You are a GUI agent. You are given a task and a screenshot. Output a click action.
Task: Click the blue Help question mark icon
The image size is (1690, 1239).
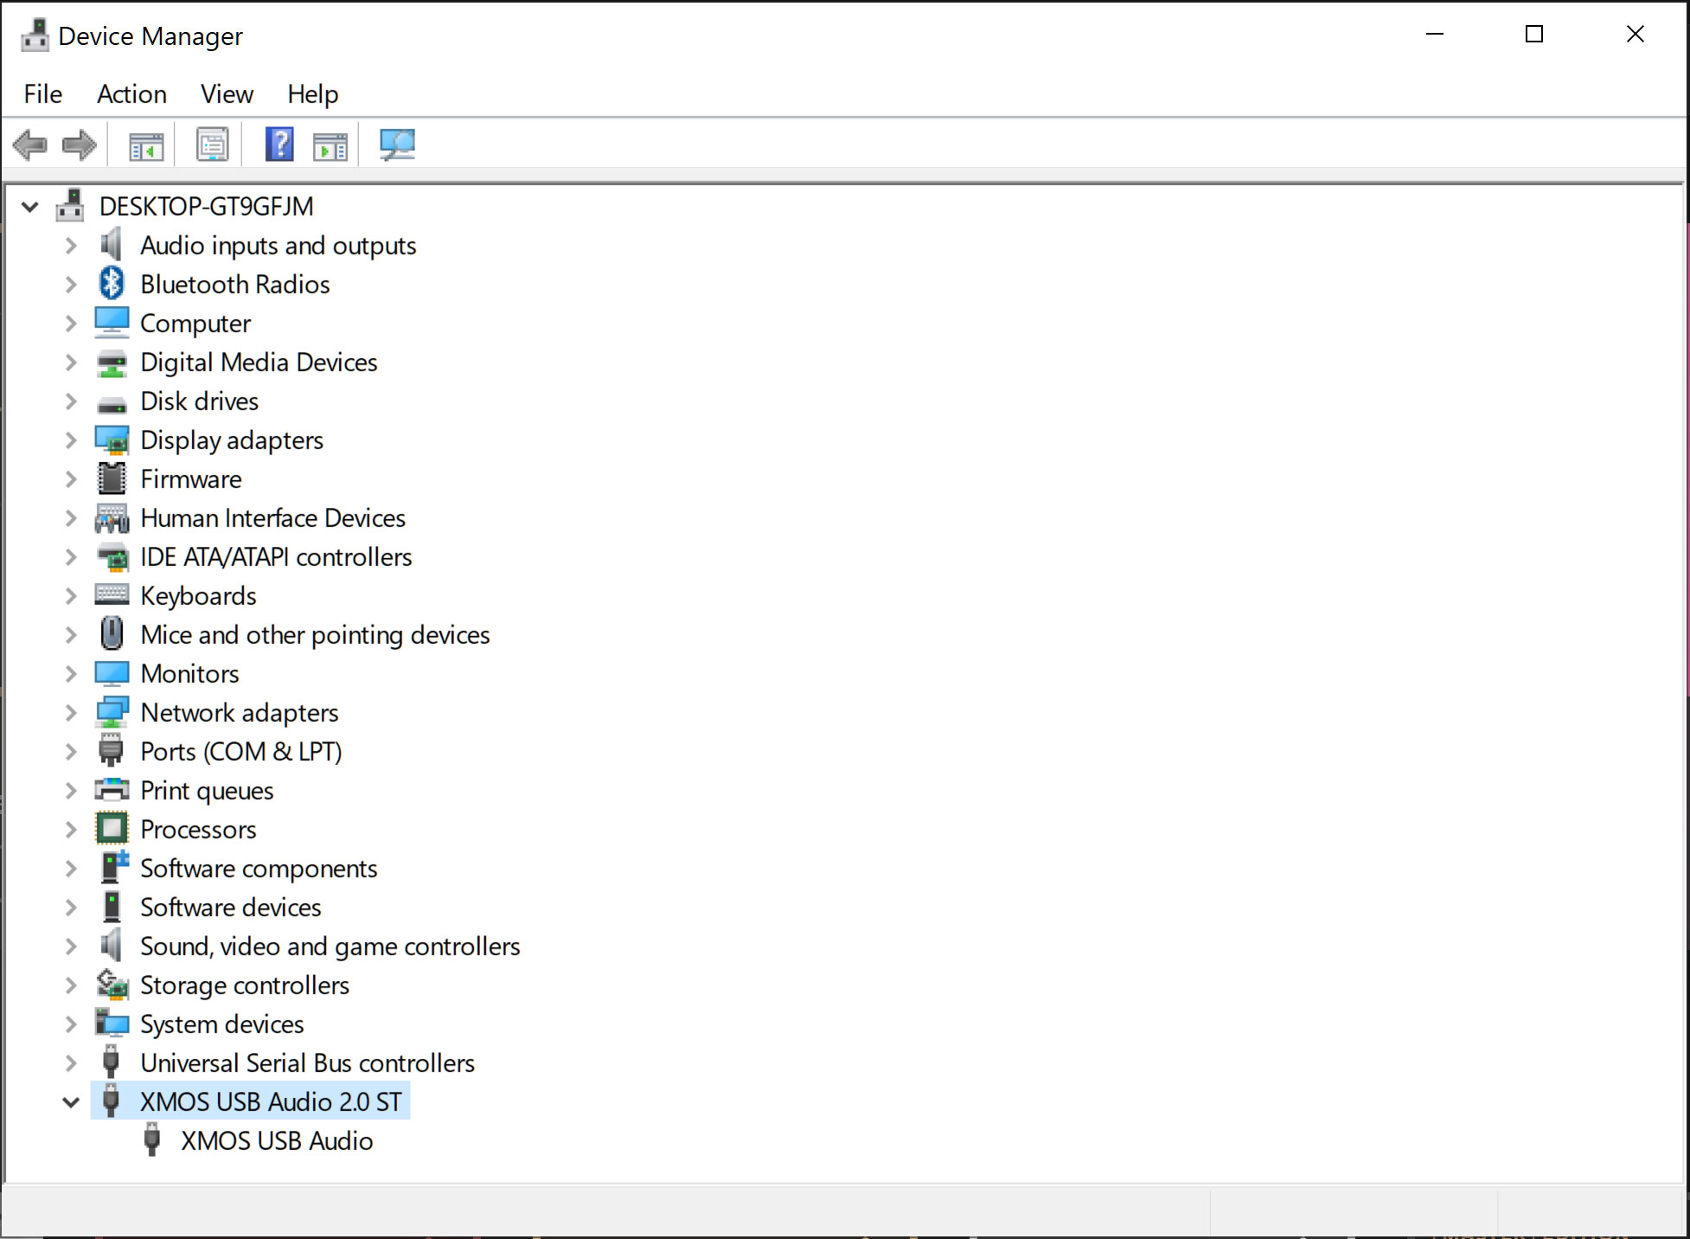pos(279,144)
